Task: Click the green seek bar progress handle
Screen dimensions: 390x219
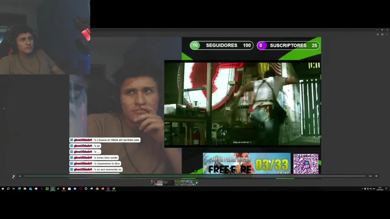Action: coord(253,176)
